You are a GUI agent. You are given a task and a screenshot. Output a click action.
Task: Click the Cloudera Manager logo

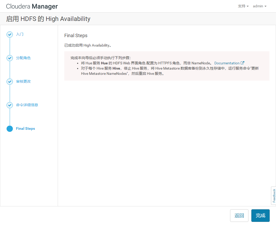pyautogui.click(x=32, y=6)
